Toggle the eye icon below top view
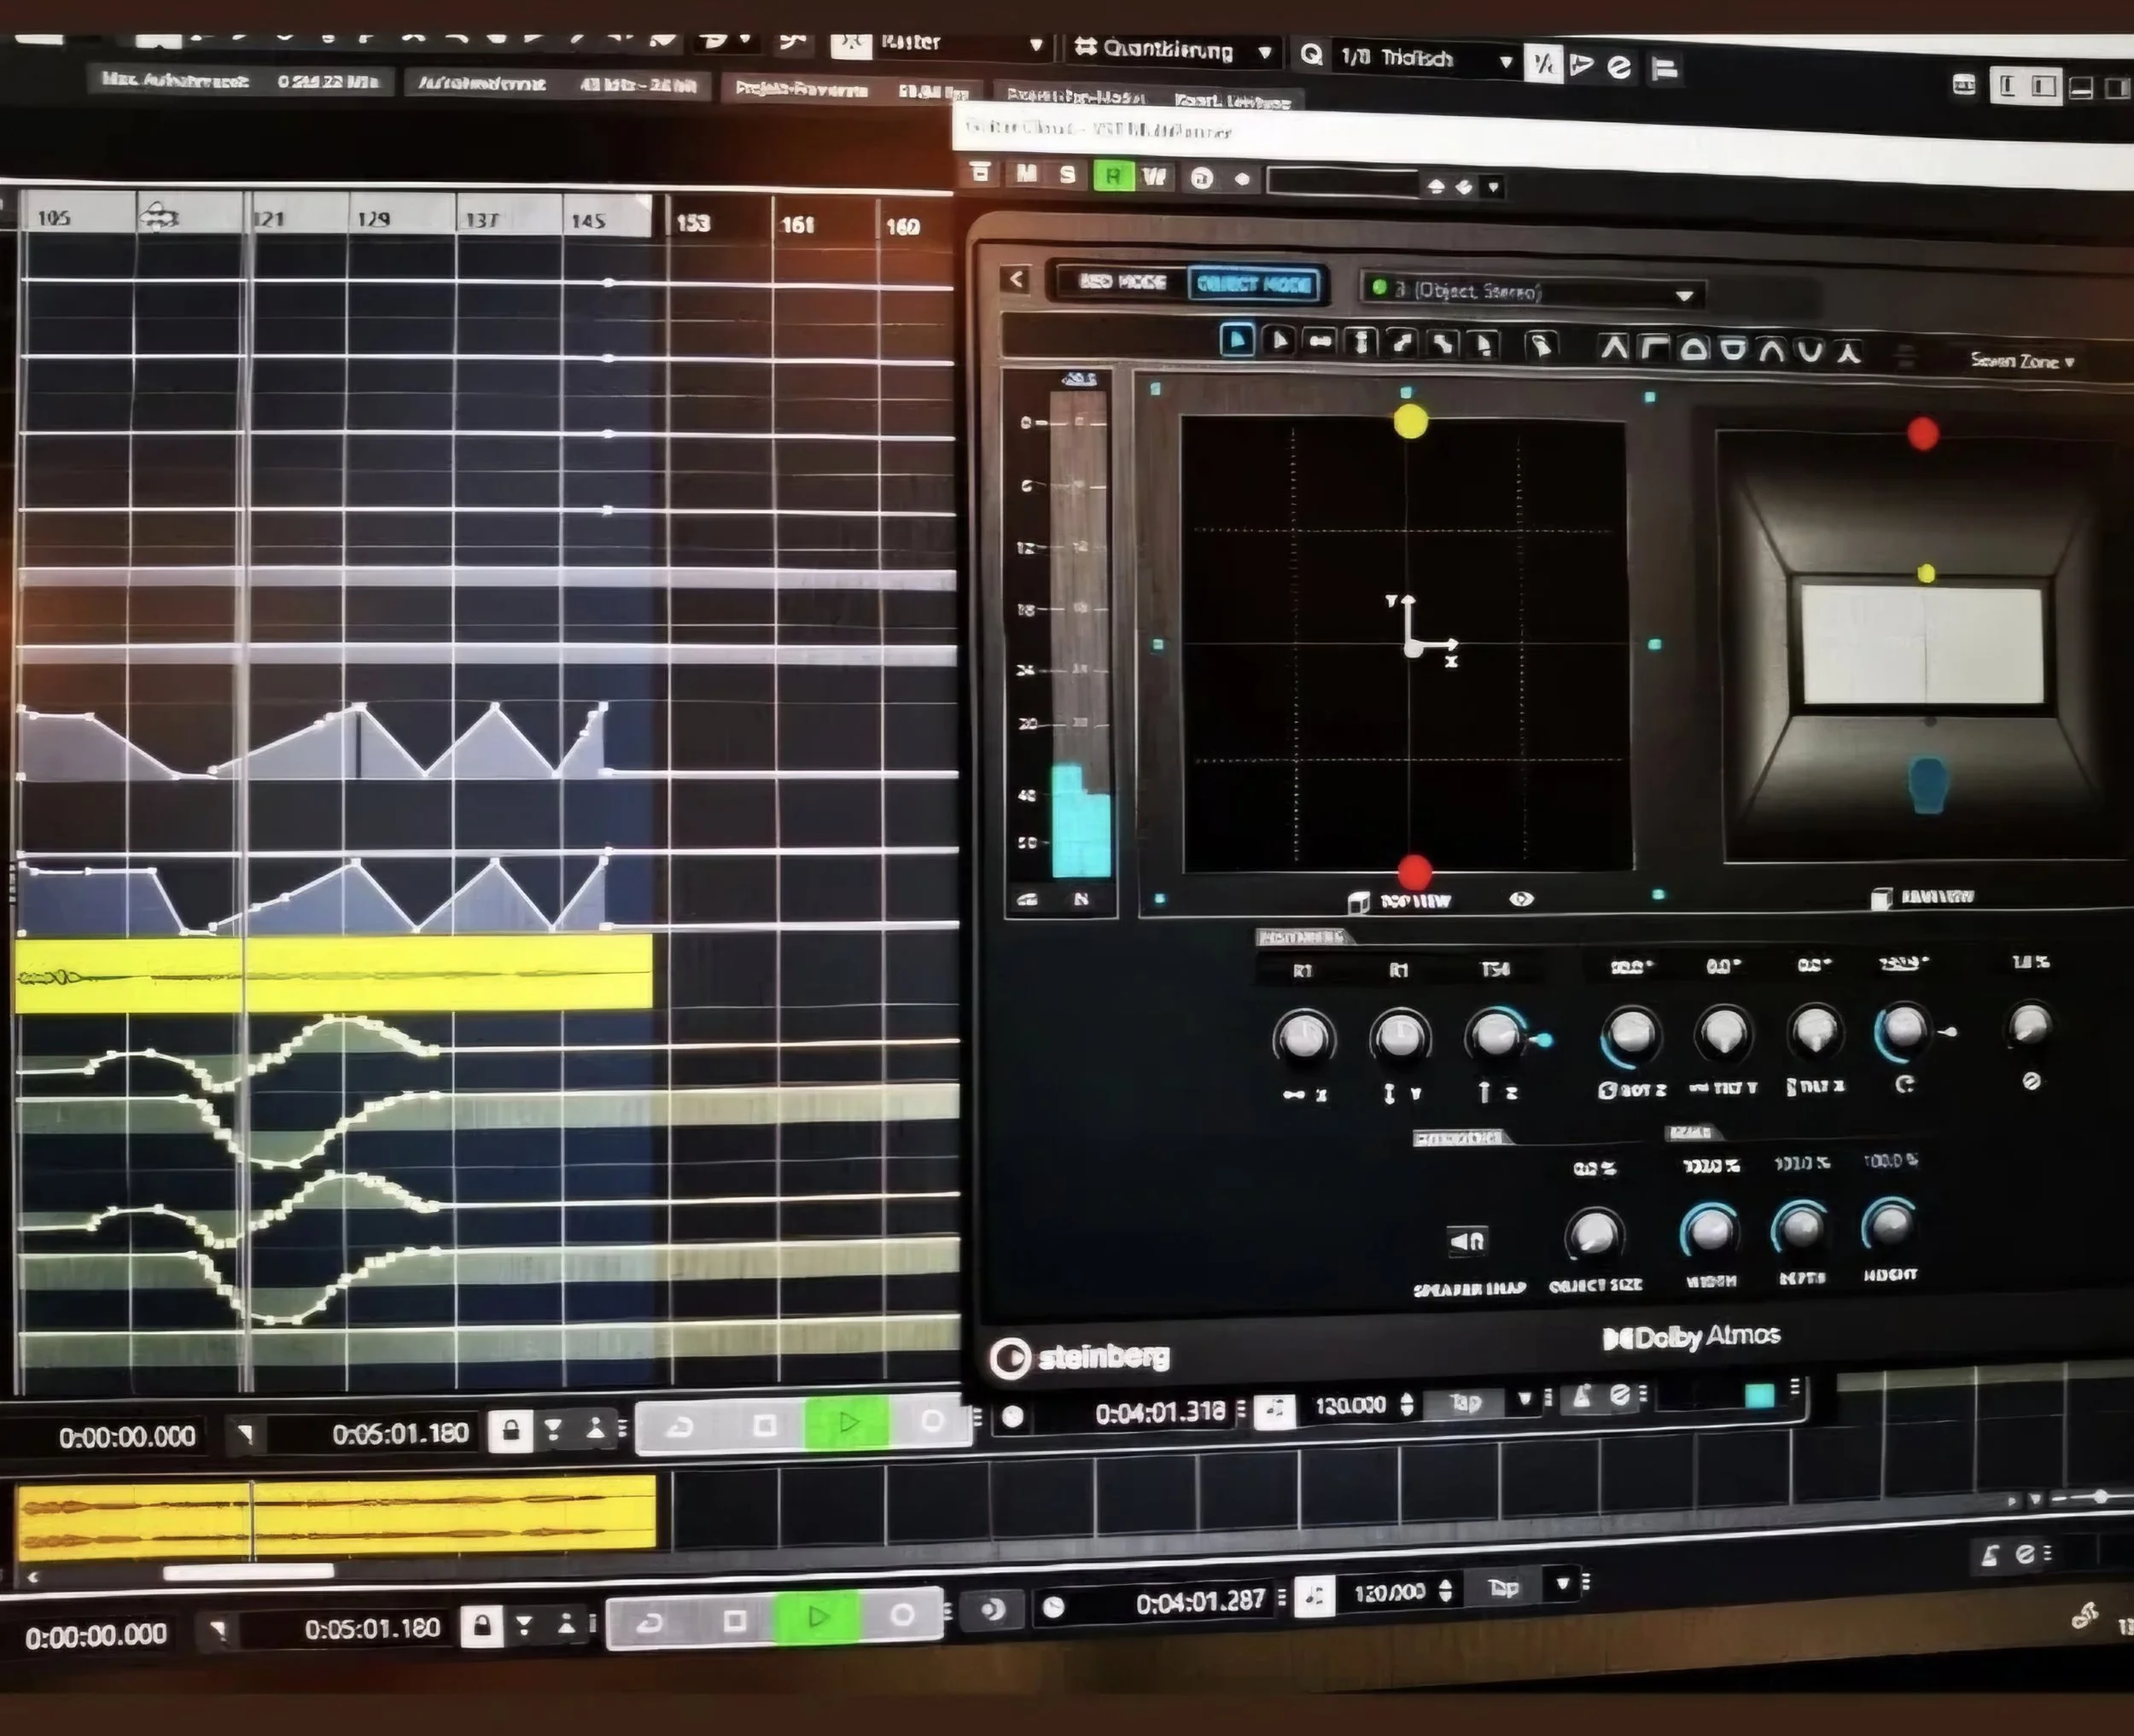2134x1736 pixels. point(1521,899)
